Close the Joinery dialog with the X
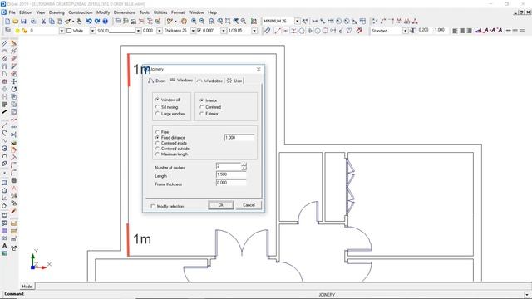 [x=259, y=69]
